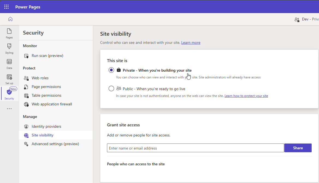Open the app launcher waffle icon
This screenshot has width=319, height=183.
click(7, 7)
